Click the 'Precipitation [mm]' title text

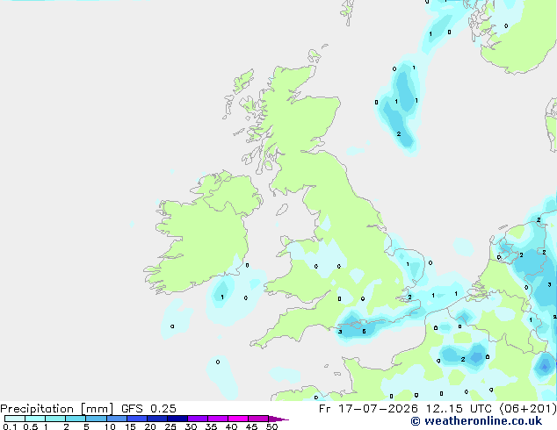tap(57, 409)
